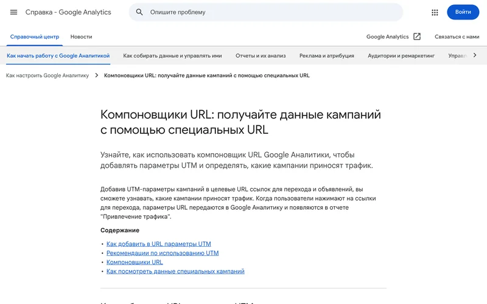Screen dimensions: 487x304
Task: Go to breadcrumb 'Как настроить Google Аналитику'
Action: click(x=47, y=75)
